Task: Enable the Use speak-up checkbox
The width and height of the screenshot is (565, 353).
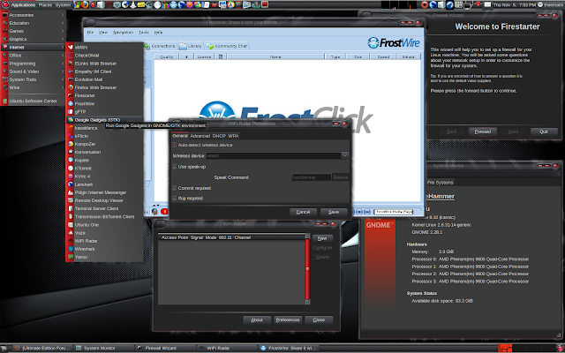Action: click(x=175, y=167)
